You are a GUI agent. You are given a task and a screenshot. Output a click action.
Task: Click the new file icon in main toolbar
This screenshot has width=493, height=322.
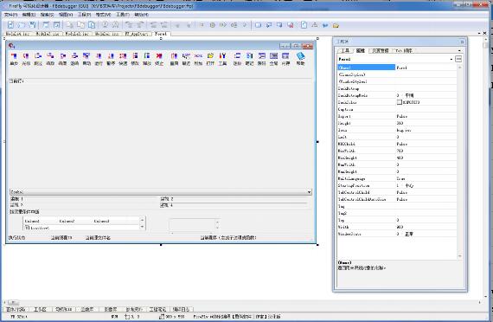point(10,24)
